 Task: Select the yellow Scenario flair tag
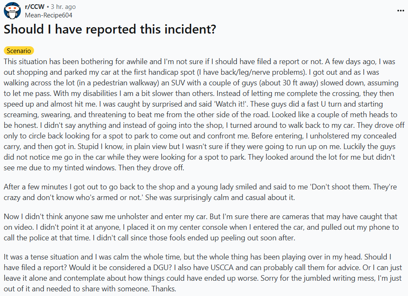coord(19,51)
